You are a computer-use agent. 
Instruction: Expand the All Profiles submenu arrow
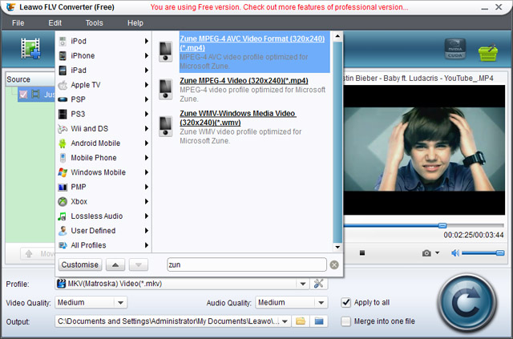pyautogui.click(x=147, y=245)
